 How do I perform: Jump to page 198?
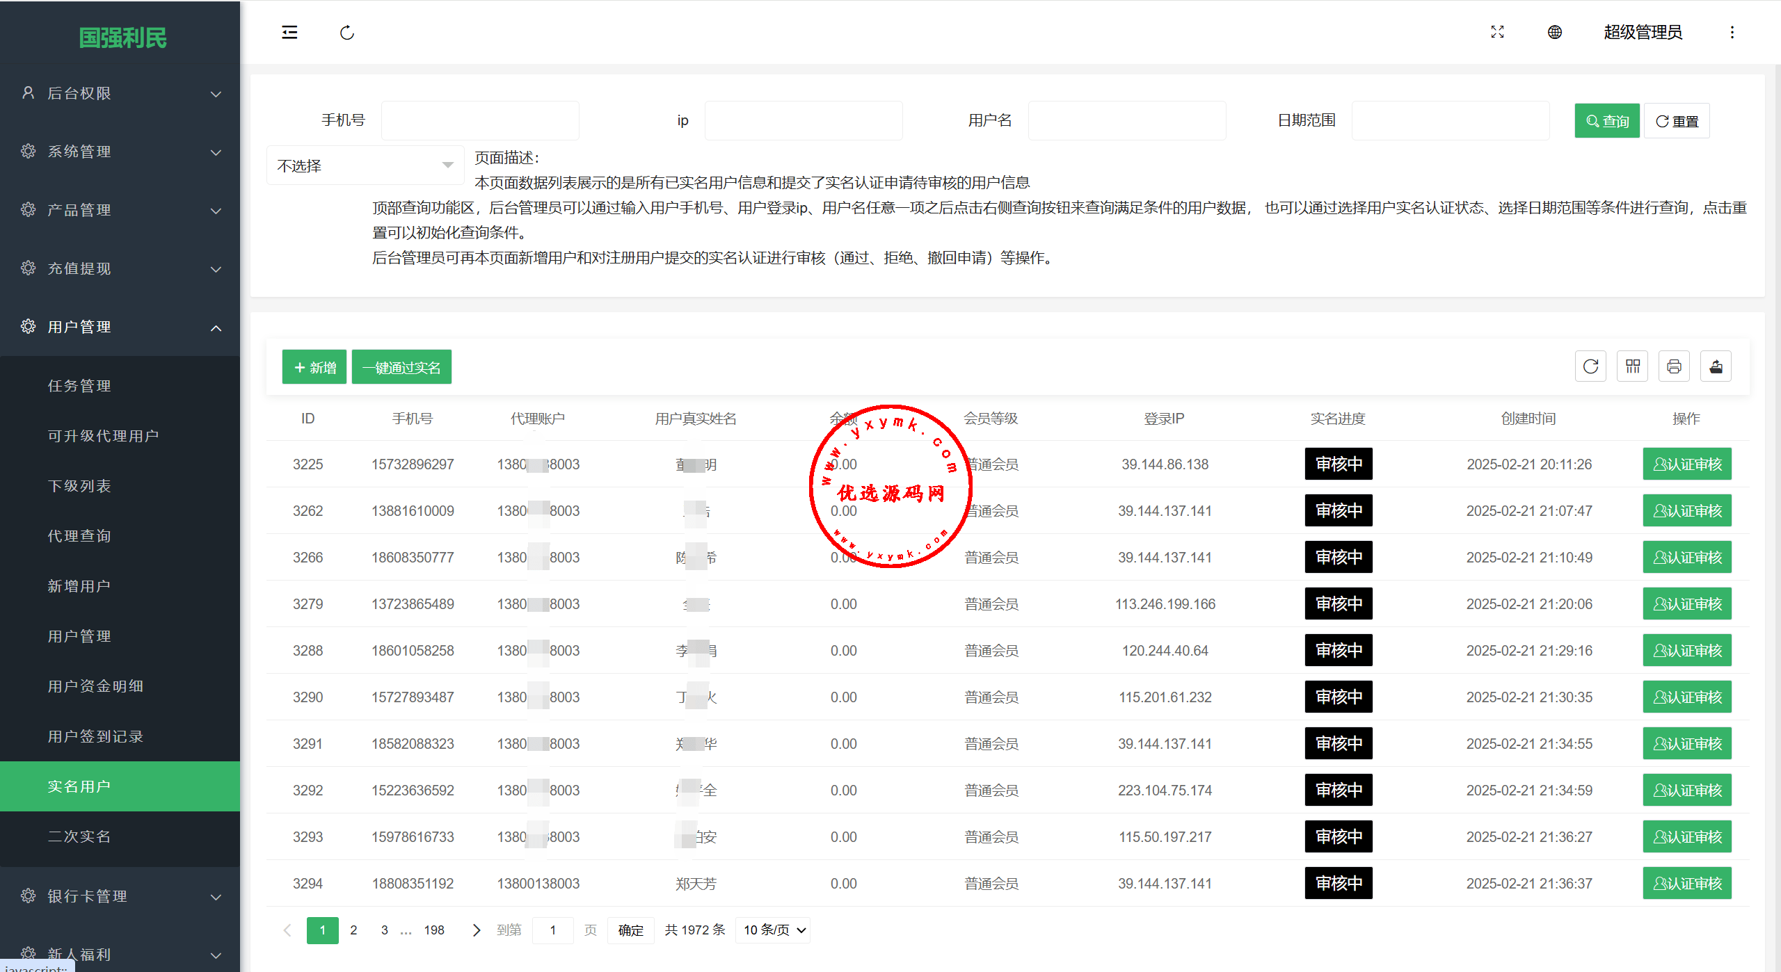click(x=434, y=930)
